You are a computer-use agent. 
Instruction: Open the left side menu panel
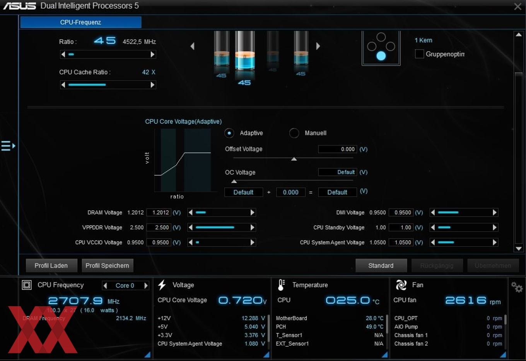coord(8,146)
